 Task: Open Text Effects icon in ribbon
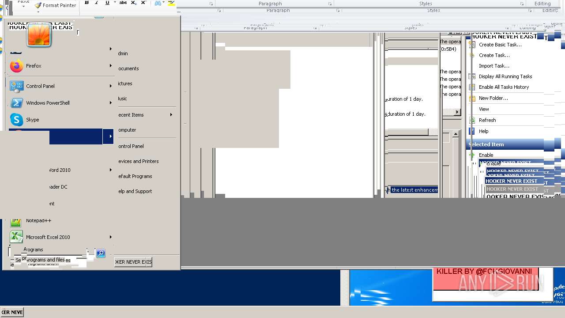pyautogui.click(x=158, y=3)
